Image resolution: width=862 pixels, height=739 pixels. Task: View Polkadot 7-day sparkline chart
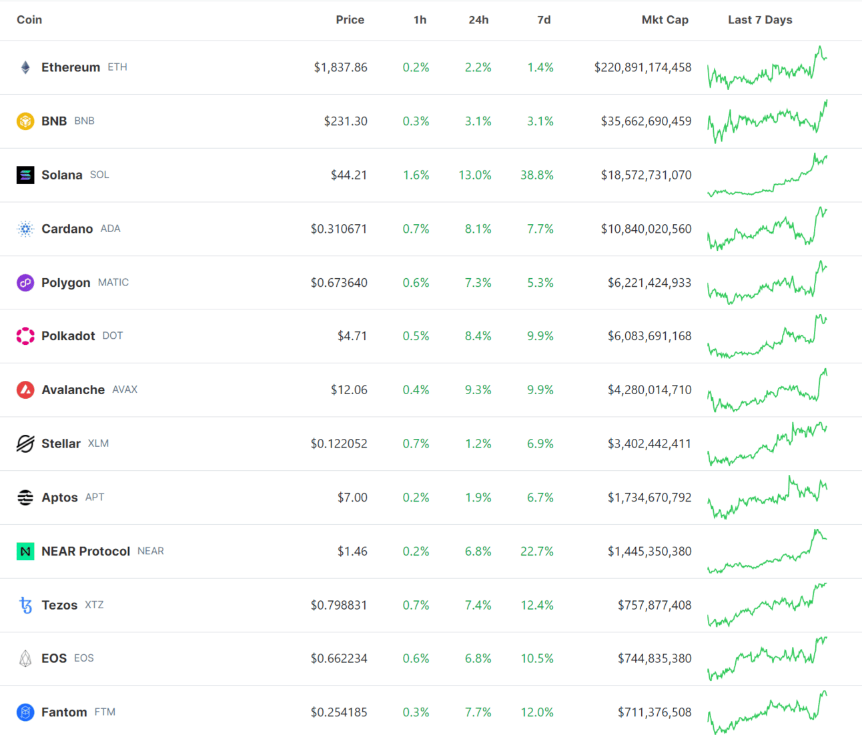point(767,336)
